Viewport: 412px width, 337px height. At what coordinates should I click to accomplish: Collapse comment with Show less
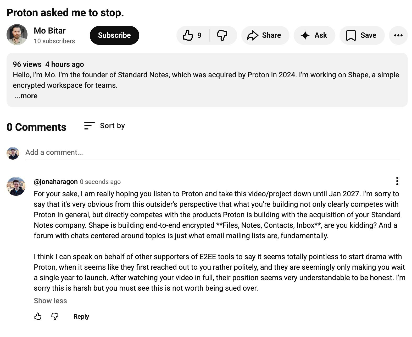[50, 301]
